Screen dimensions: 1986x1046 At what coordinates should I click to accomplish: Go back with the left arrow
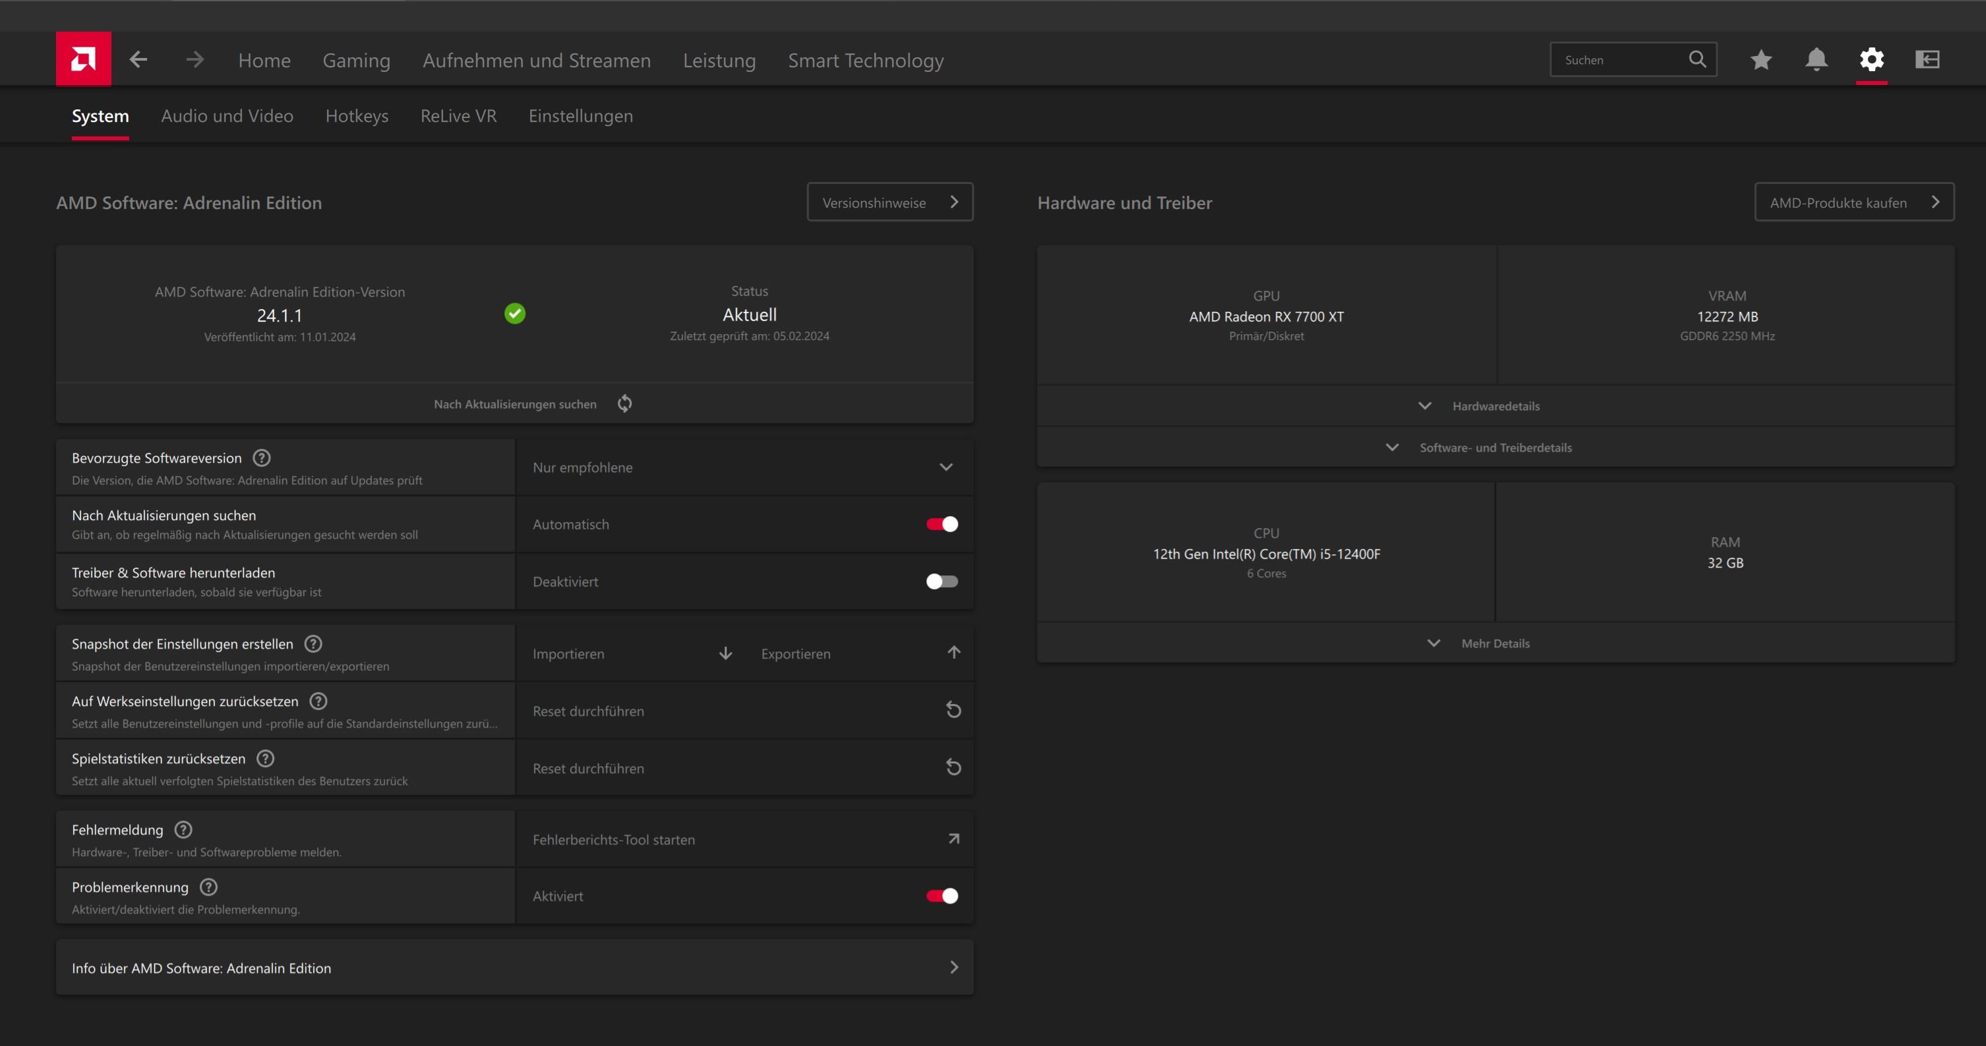tap(138, 59)
